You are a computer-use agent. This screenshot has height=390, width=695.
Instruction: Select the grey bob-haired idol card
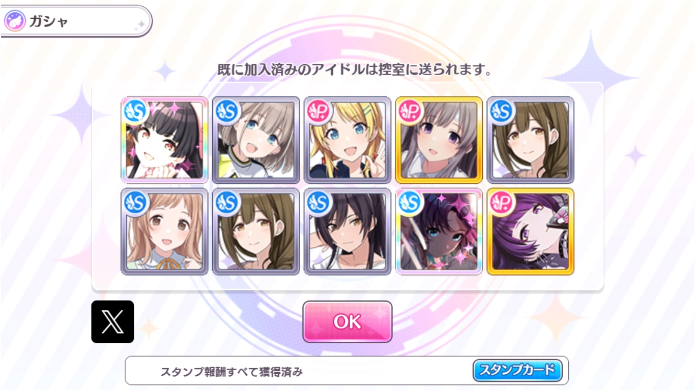point(256,140)
